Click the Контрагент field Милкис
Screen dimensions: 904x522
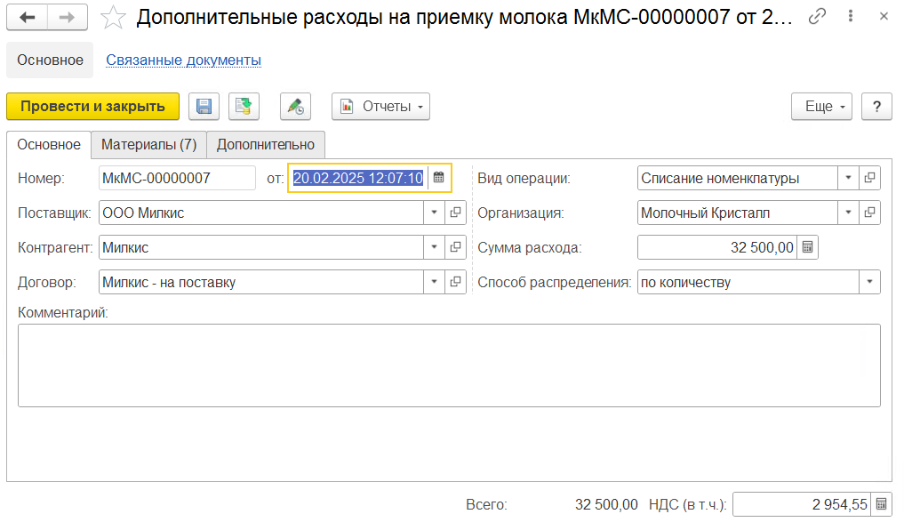261,247
